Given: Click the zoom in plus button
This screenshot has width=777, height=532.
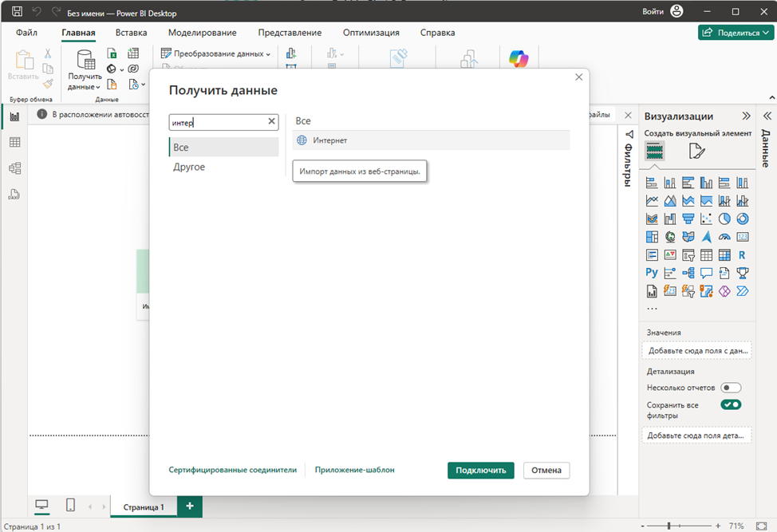Looking at the screenshot, I should pos(717,526).
